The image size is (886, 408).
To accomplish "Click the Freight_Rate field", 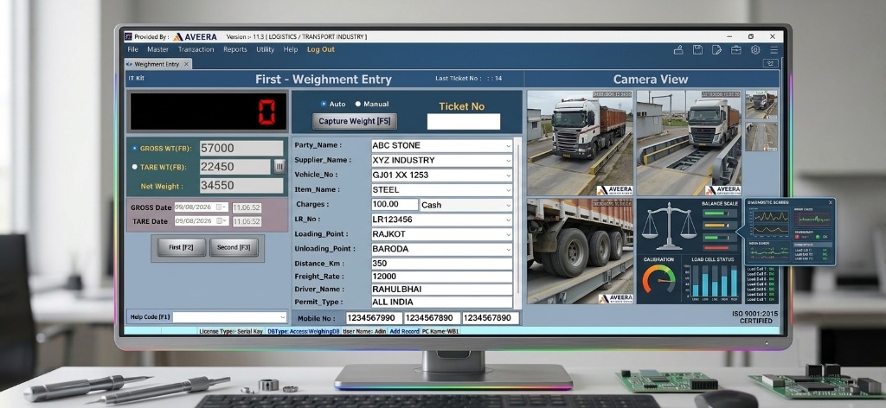I will (442, 277).
